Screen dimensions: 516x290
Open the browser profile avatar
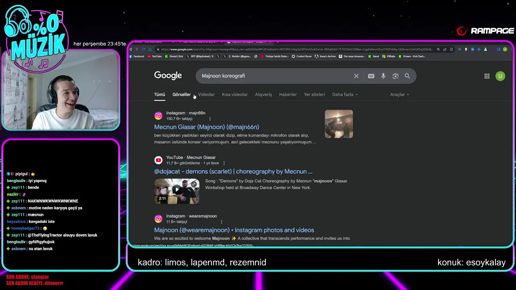point(505,49)
